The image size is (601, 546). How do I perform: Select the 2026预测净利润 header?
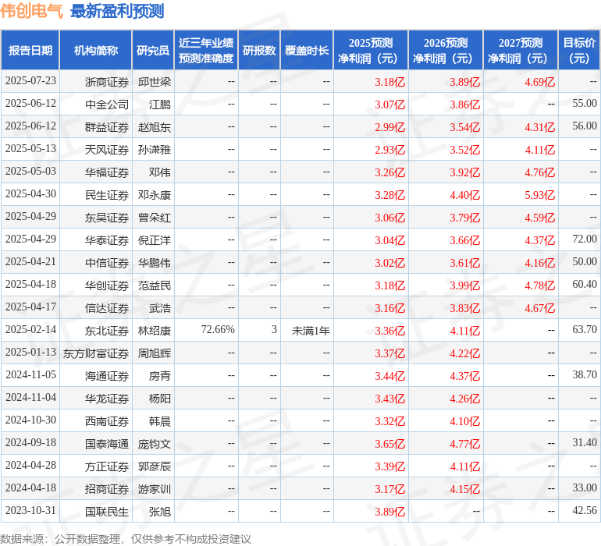pos(446,51)
